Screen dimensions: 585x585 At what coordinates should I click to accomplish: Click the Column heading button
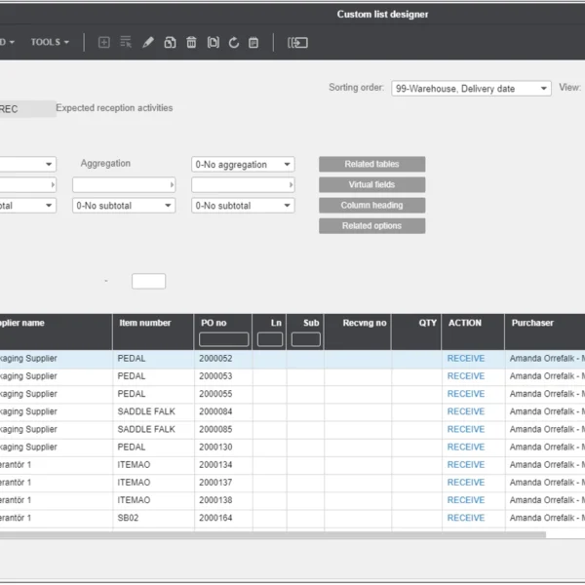coord(371,205)
